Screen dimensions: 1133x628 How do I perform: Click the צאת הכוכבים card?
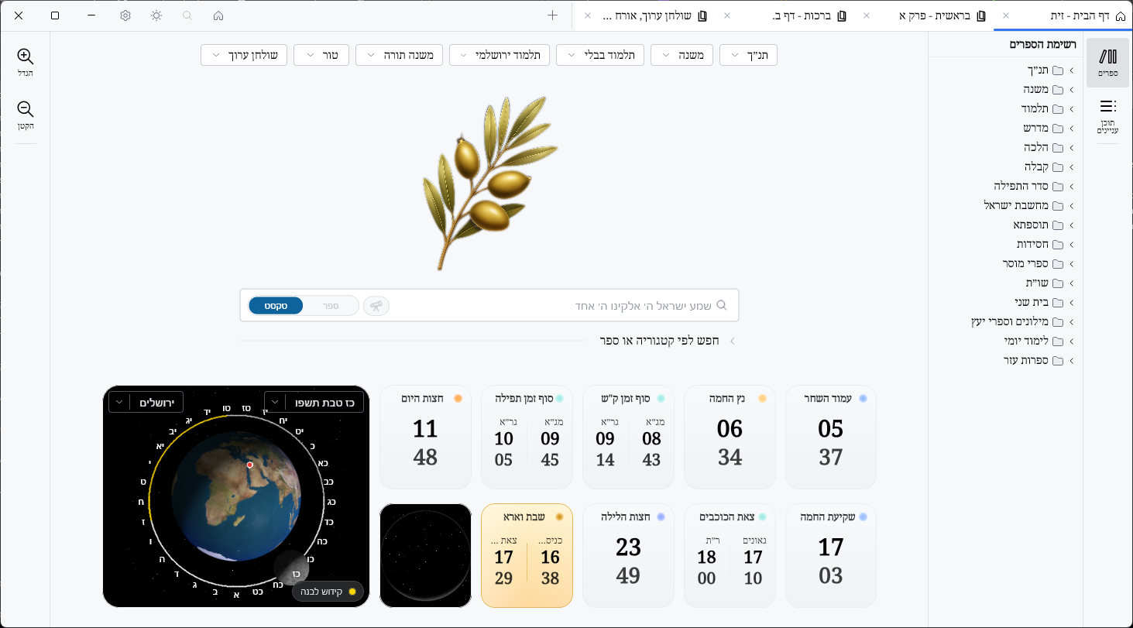point(730,555)
